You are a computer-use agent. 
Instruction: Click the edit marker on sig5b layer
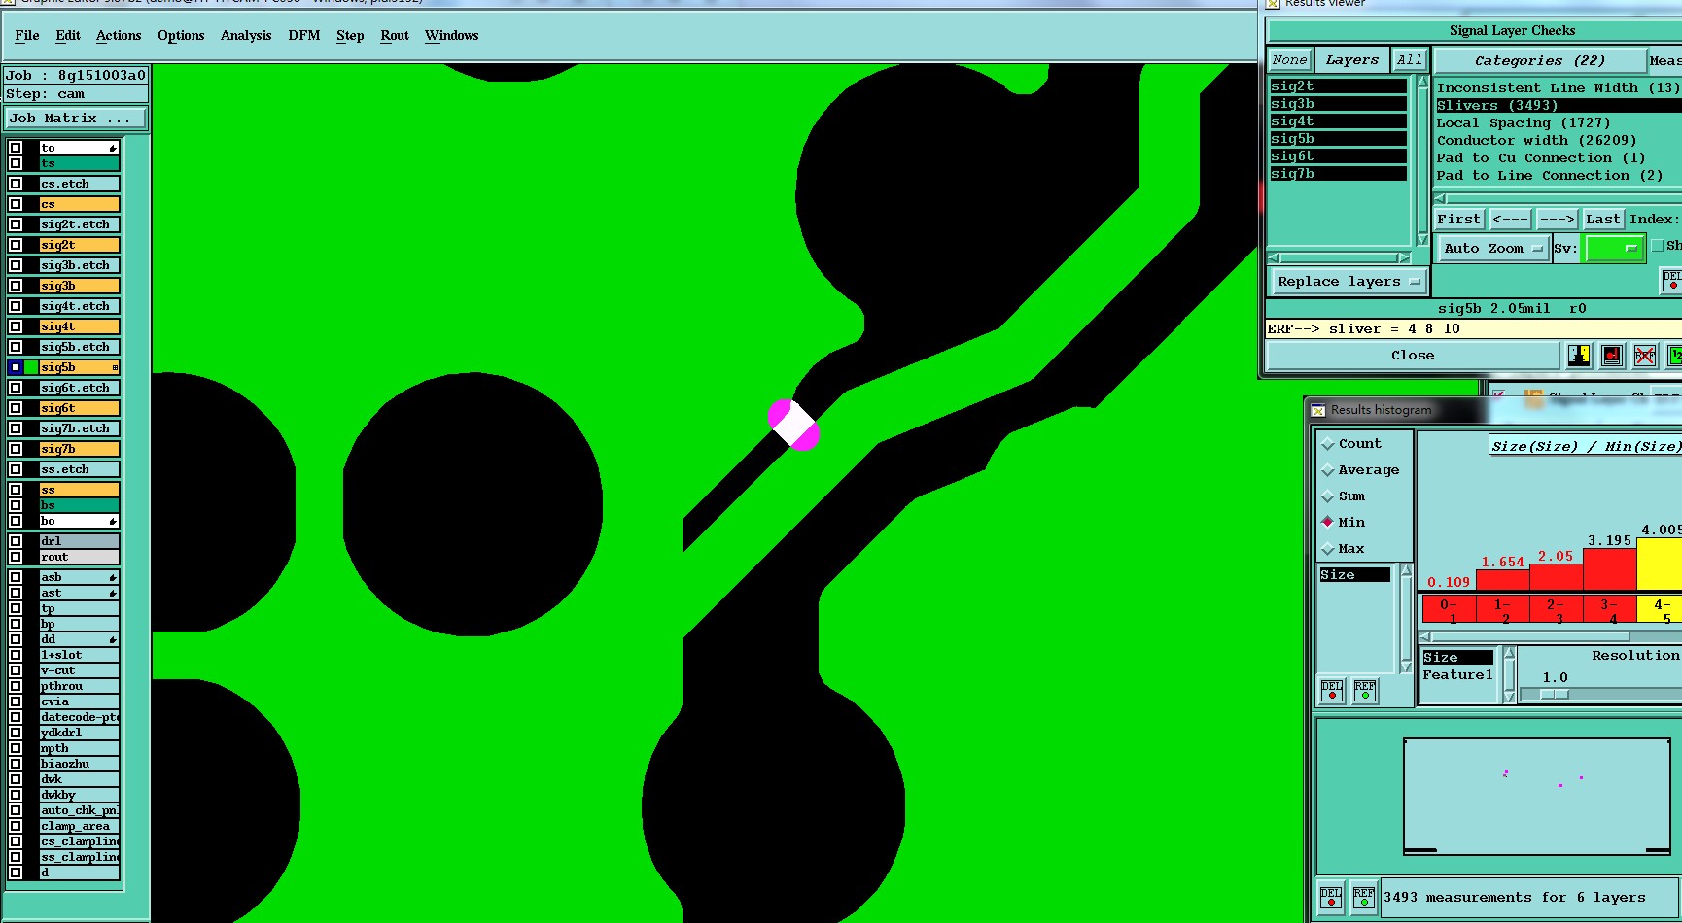click(115, 367)
